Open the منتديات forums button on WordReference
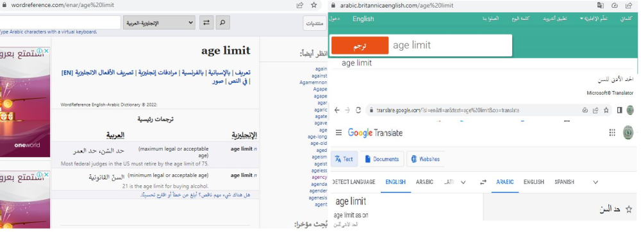Image resolution: width=641 pixels, height=232 pixels. point(314,23)
